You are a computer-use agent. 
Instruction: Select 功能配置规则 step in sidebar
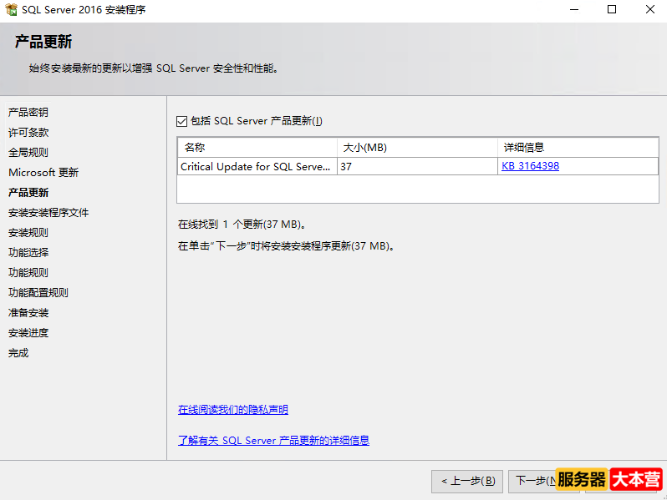(38, 293)
